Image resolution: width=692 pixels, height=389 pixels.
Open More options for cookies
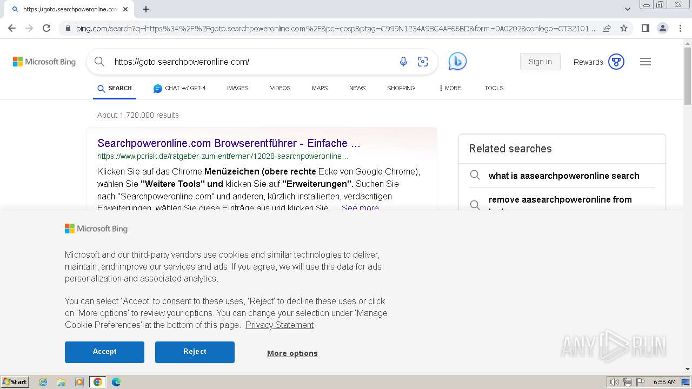pyautogui.click(x=292, y=353)
